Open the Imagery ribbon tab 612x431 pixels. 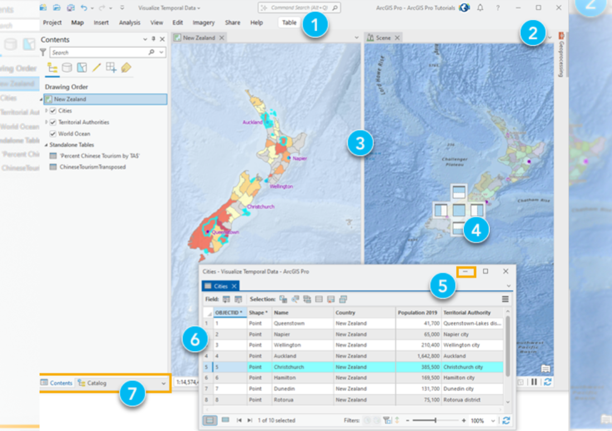tap(203, 23)
